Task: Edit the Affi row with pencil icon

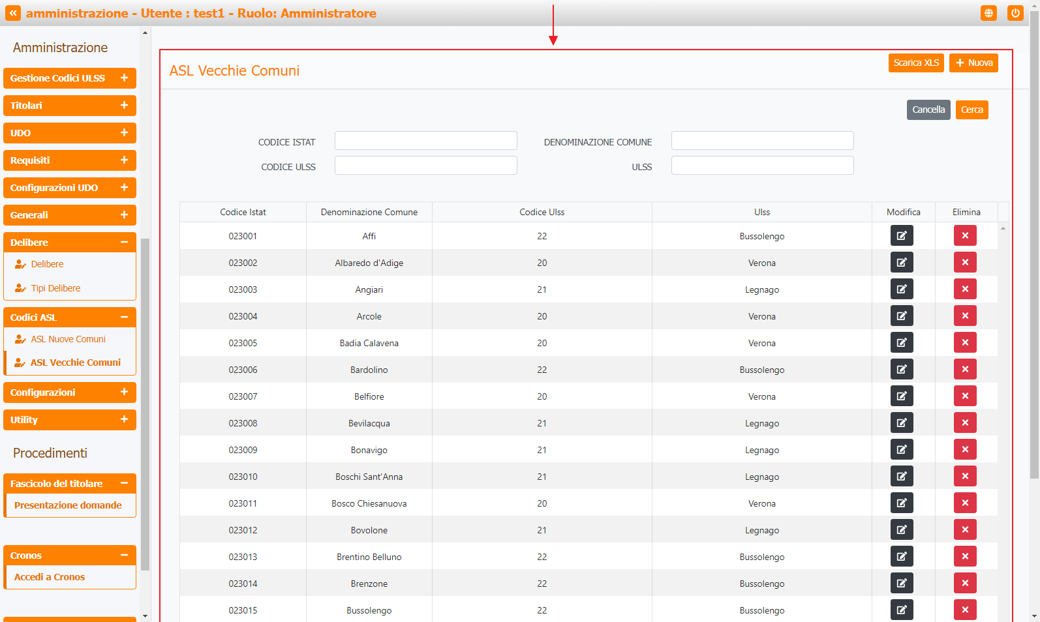Action: [x=902, y=236]
